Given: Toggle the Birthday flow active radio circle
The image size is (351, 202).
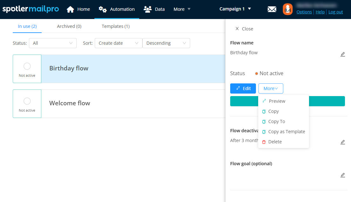Looking at the screenshot, I should [27, 66].
